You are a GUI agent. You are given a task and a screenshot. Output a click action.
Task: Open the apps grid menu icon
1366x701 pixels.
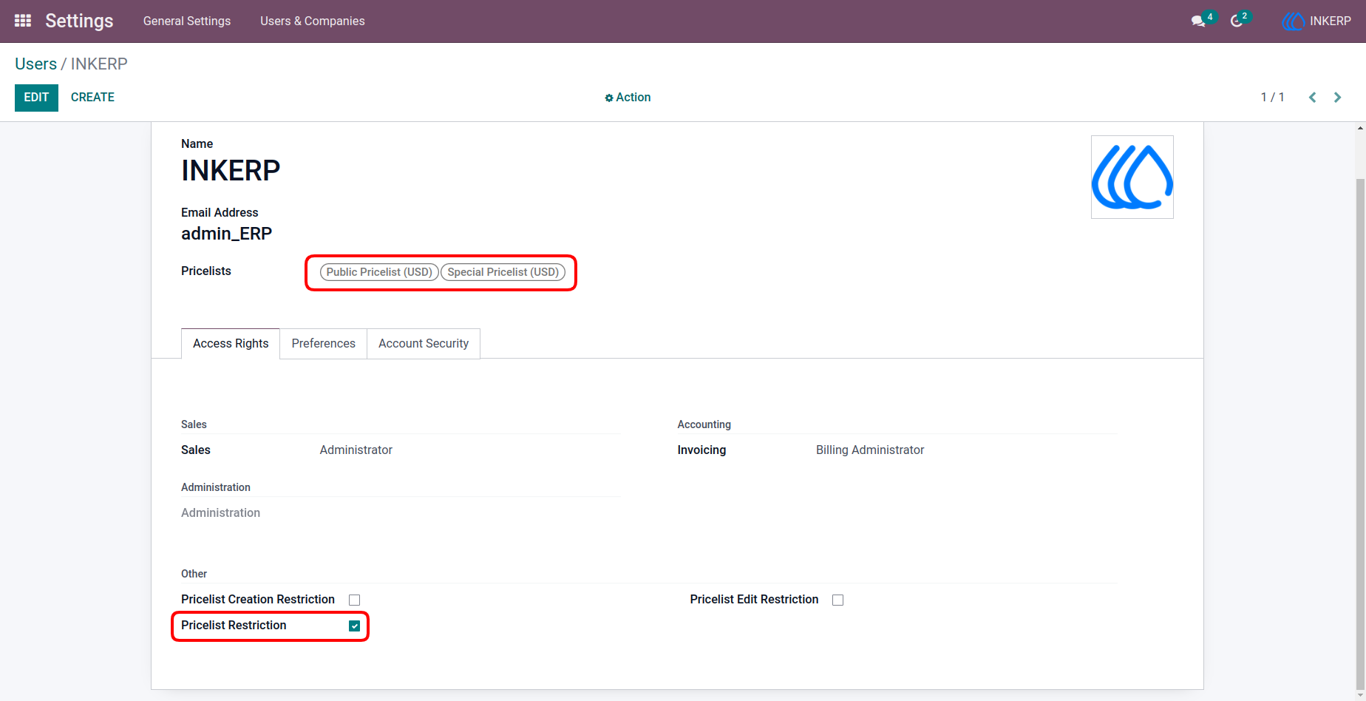tap(23, 21)
